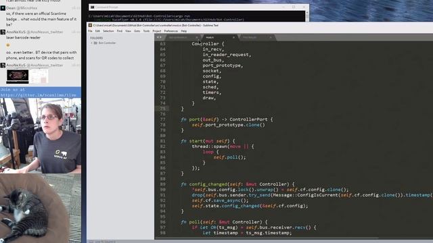Click 'self.cf.save_async();' code line
Image resolution: width=433 pixels, height=243 pixels.
tap(220, 200)
